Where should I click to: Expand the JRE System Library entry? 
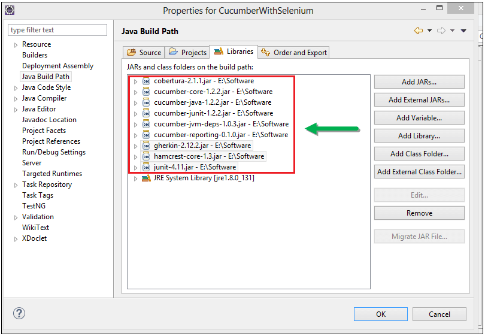click(x=136, y=178)
